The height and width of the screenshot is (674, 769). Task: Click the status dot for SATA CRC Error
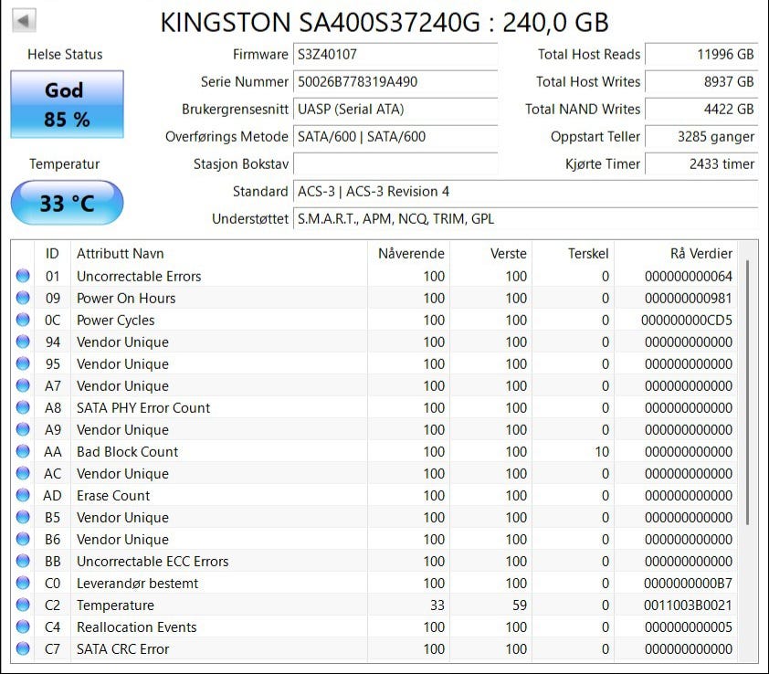click(x=23, y=649)
